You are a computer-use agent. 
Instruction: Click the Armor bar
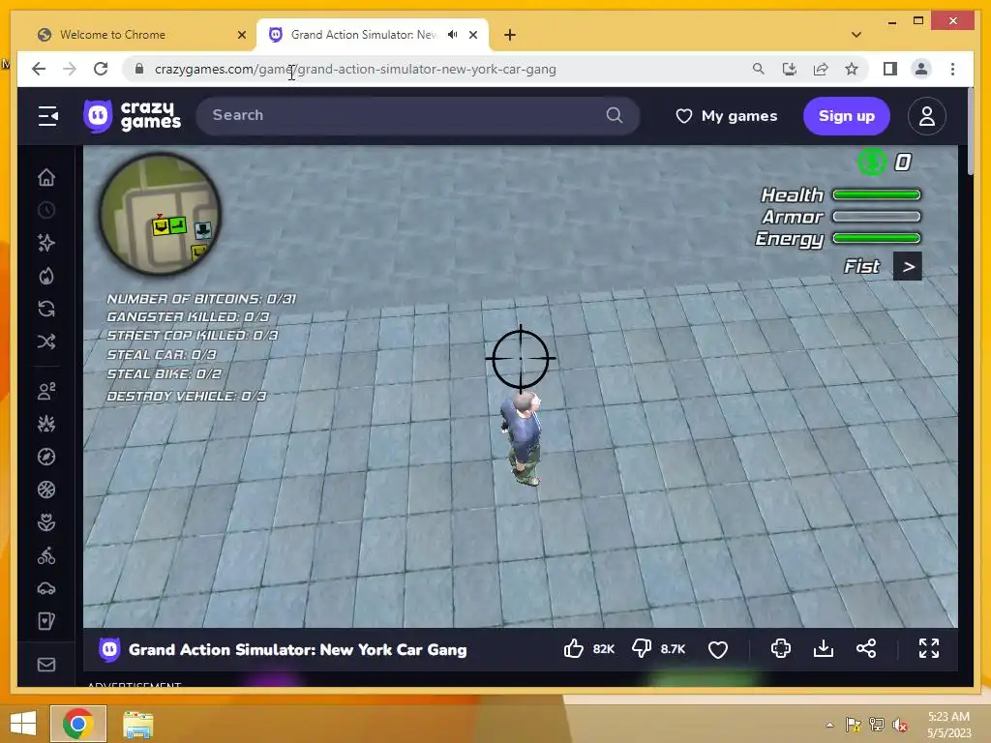(877, 217)
